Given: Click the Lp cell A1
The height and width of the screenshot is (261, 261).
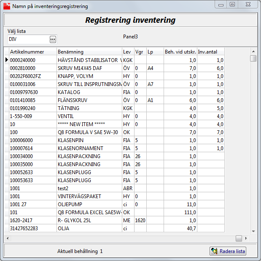Looking at the screenshot, I should pyautogui.click(x=155, y=100).
